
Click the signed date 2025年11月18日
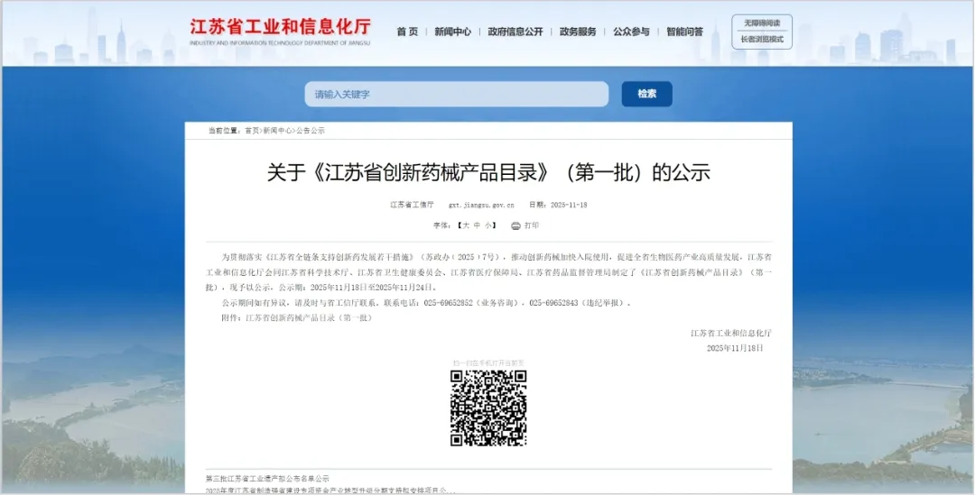[x=735, y=348]
